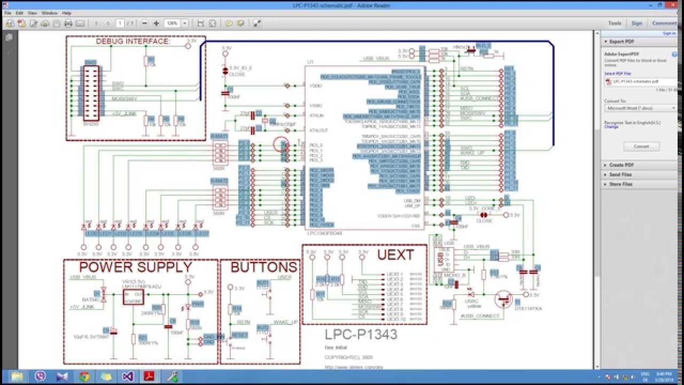Switch to the Tools pane tab

coord(615,24)
